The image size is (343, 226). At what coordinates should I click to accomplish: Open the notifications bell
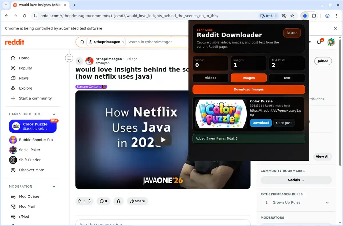[319, 42]
